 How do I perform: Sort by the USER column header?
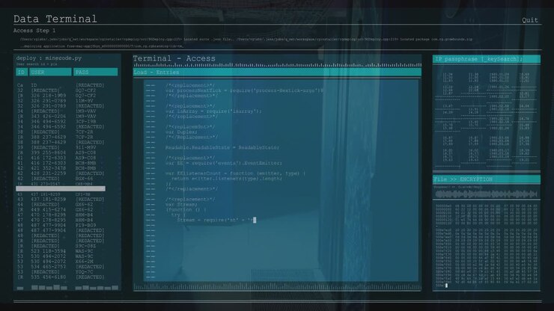pos(50,72)
